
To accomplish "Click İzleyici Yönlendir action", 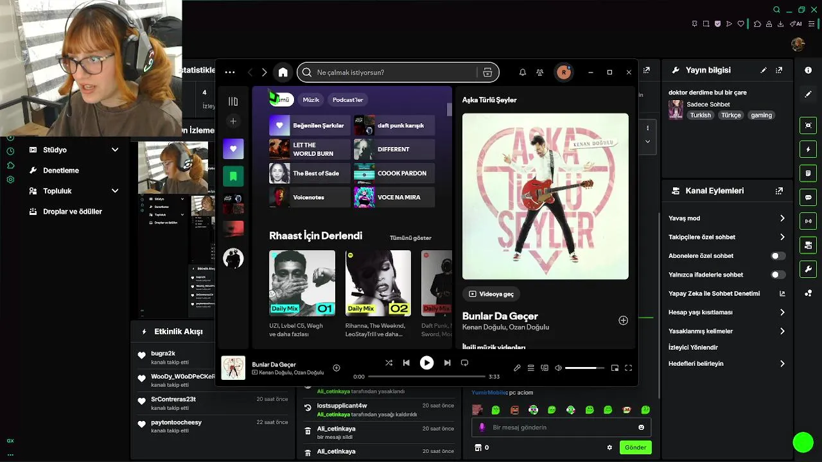I will (x=693, y=347).
